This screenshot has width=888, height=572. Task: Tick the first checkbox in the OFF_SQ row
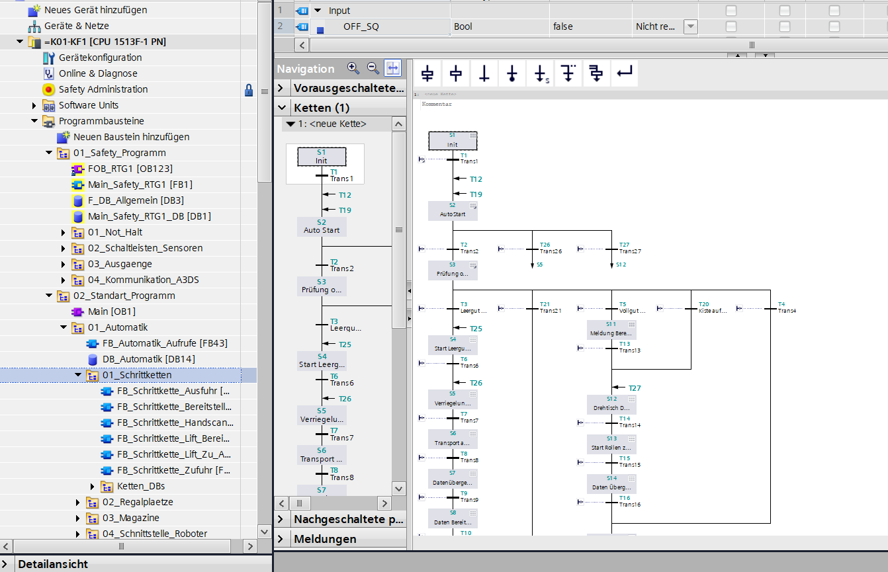tap(731, 26)
